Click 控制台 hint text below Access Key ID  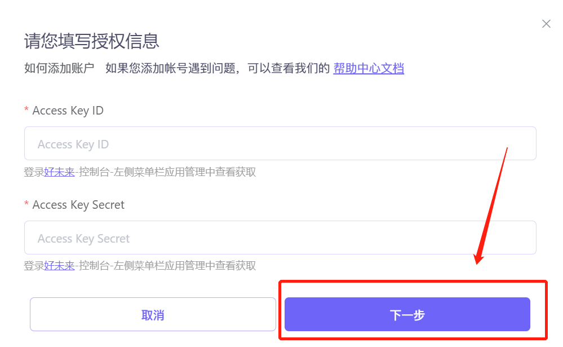tap(94, 172)
